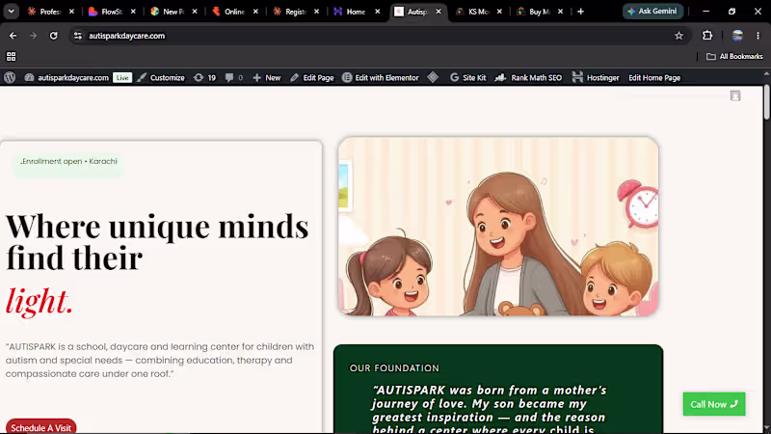
Task: Click the Schedule A Visit button
Action: click(x=40, y=426)
